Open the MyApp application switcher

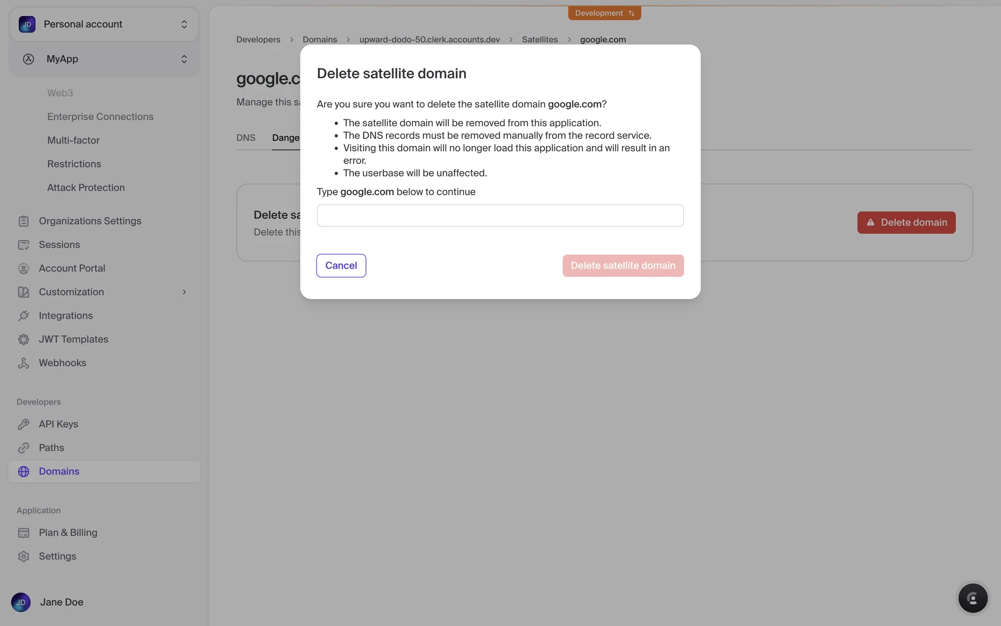point(104,59)
